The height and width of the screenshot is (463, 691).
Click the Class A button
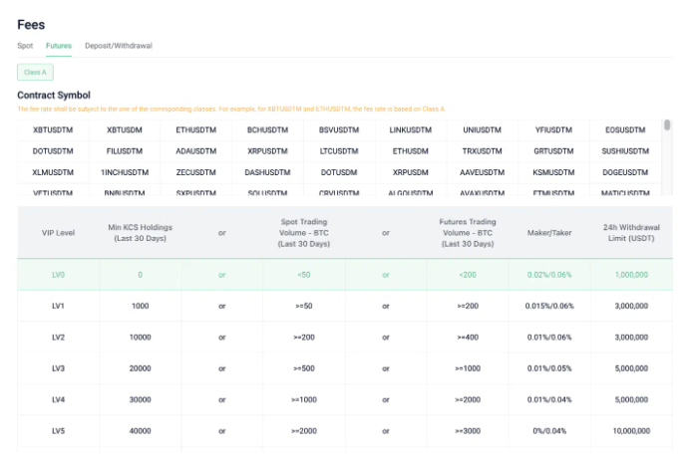35,72
